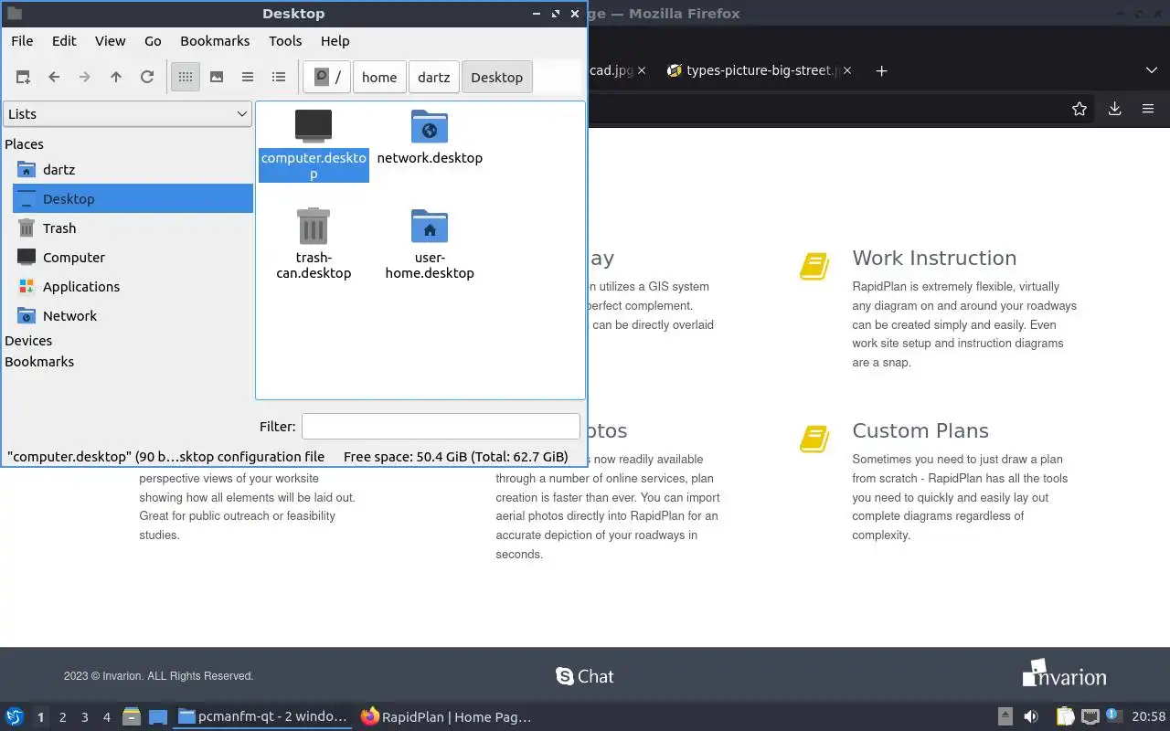List all Firefox tabs dropdown
The width and height of the screenshot is (1170, 731).
[1151, 70]
